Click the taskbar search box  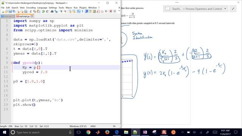click(41, 132)
